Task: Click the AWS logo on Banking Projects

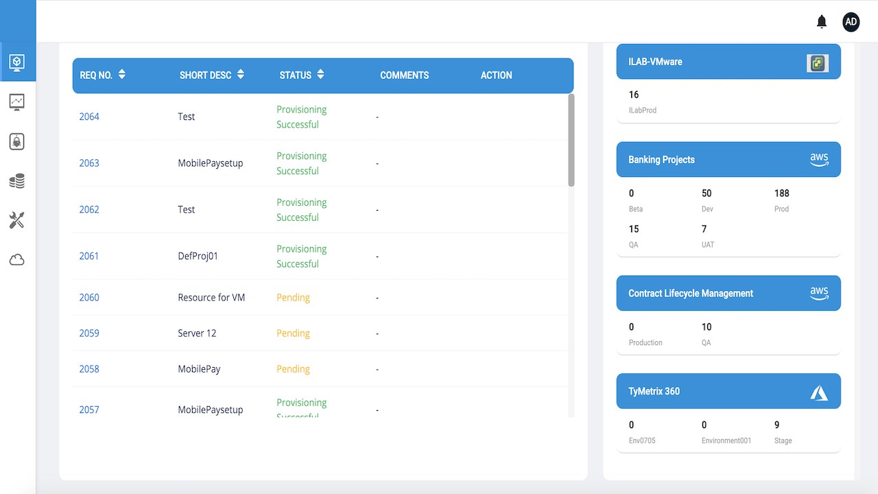Action: (x=819, y=159)
